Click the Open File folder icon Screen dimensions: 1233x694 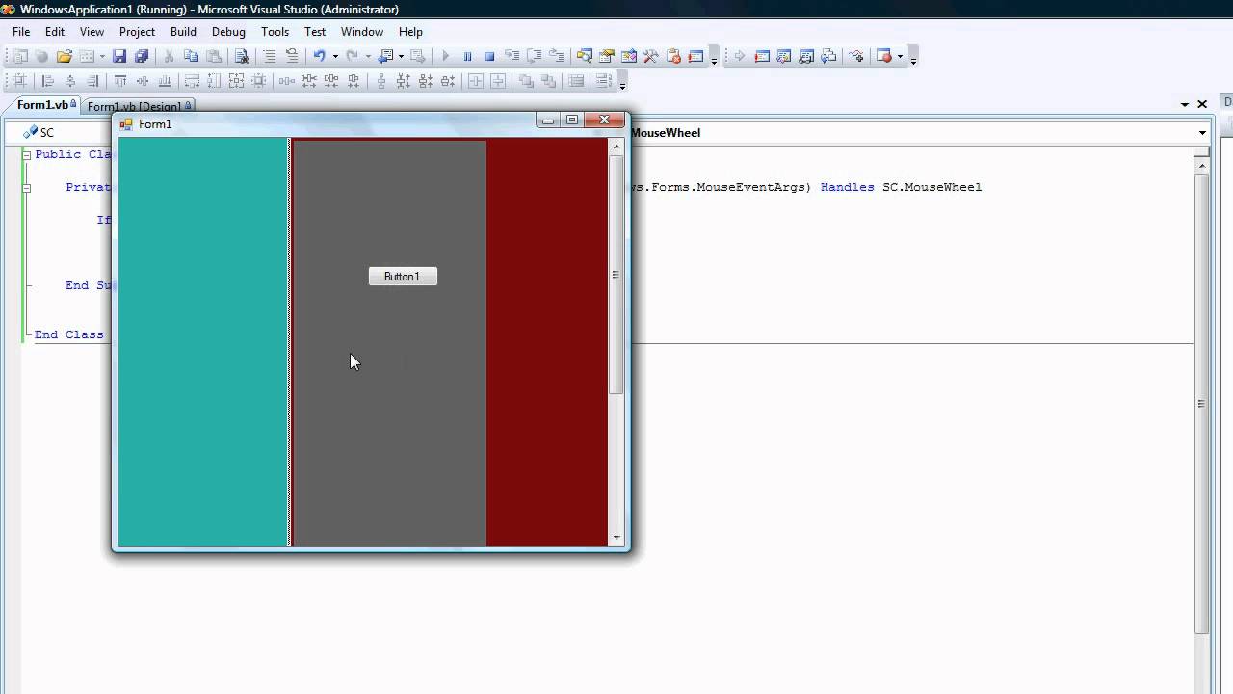[65, 57]
